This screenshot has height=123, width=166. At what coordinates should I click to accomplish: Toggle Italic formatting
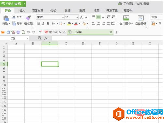(x=43, y=23)
